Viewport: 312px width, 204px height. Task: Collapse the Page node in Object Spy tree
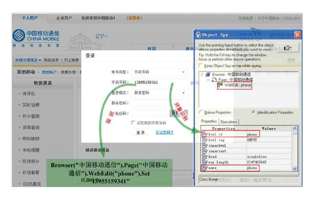click(208, 80)
